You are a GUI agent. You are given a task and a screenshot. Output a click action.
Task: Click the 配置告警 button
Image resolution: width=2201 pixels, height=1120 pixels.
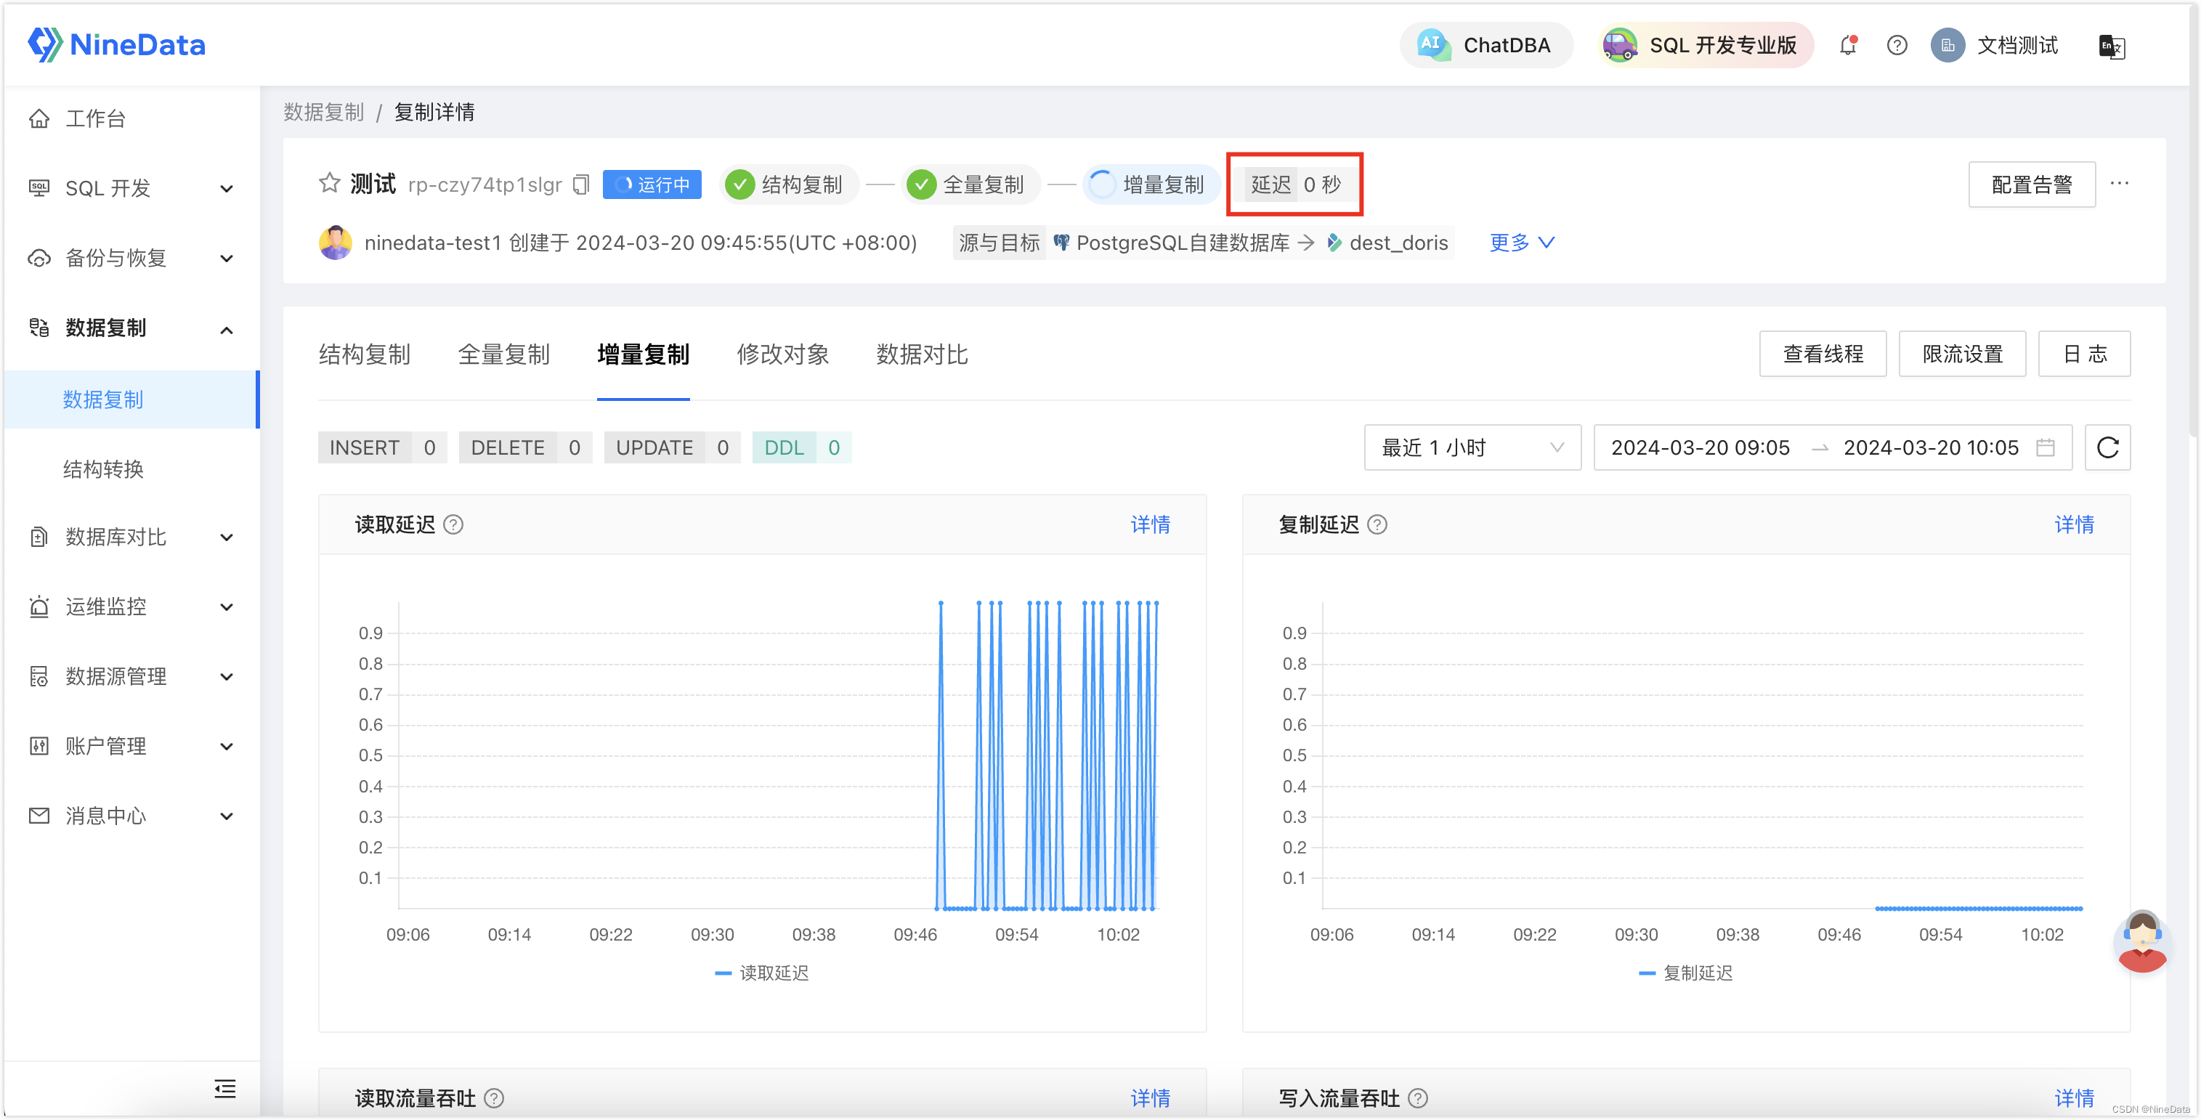click(2032, 184)
